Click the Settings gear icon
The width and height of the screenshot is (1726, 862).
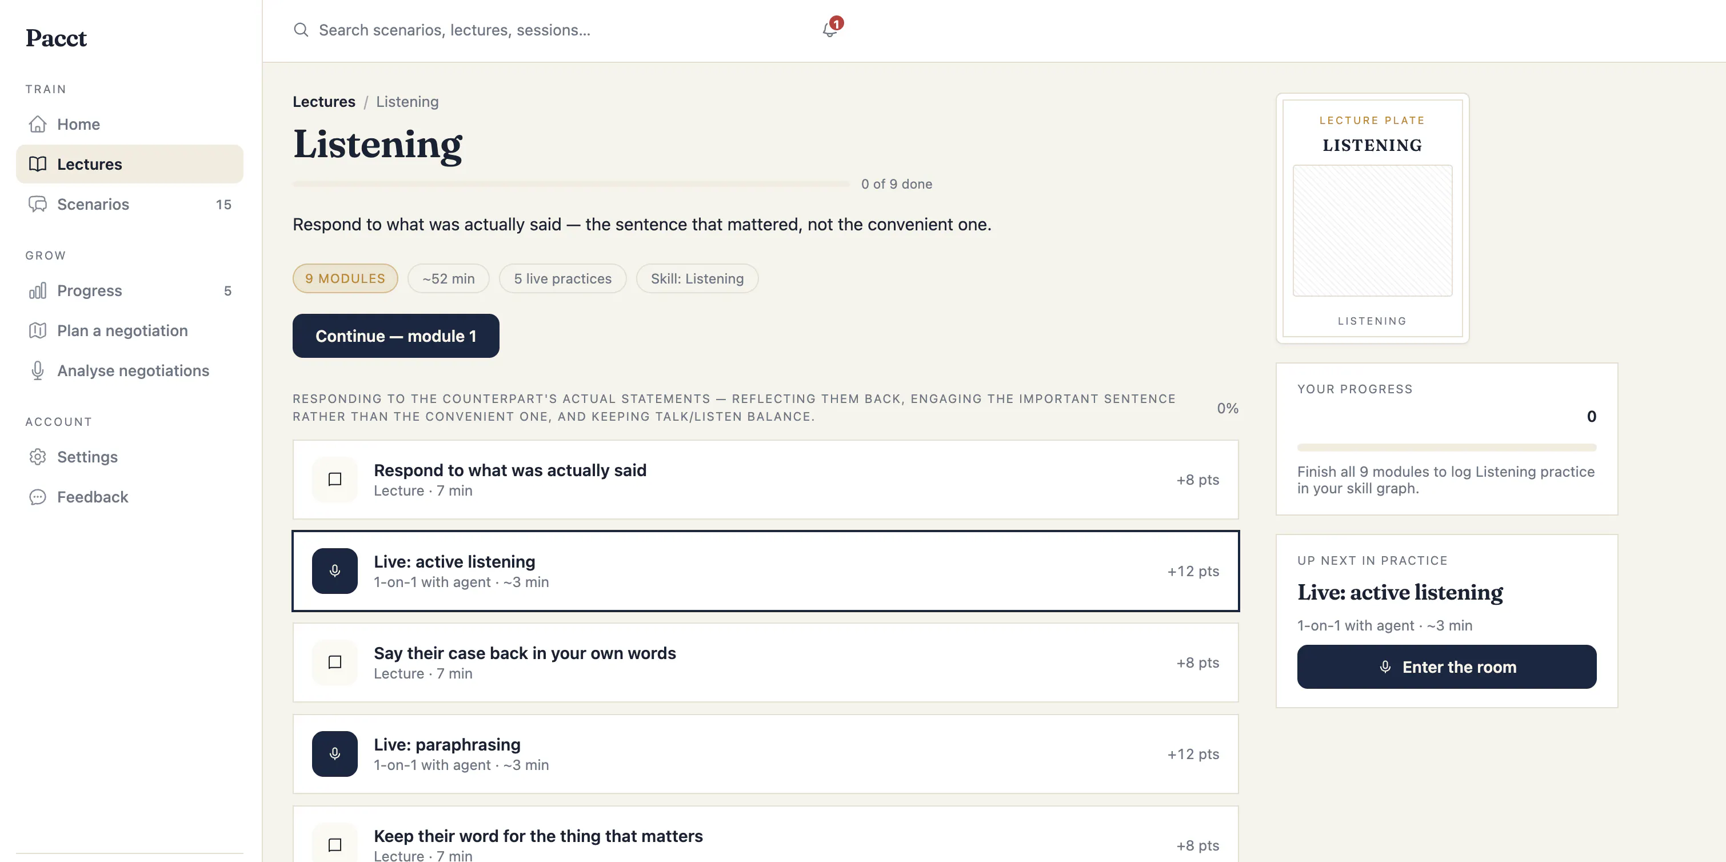coord(38,457)
